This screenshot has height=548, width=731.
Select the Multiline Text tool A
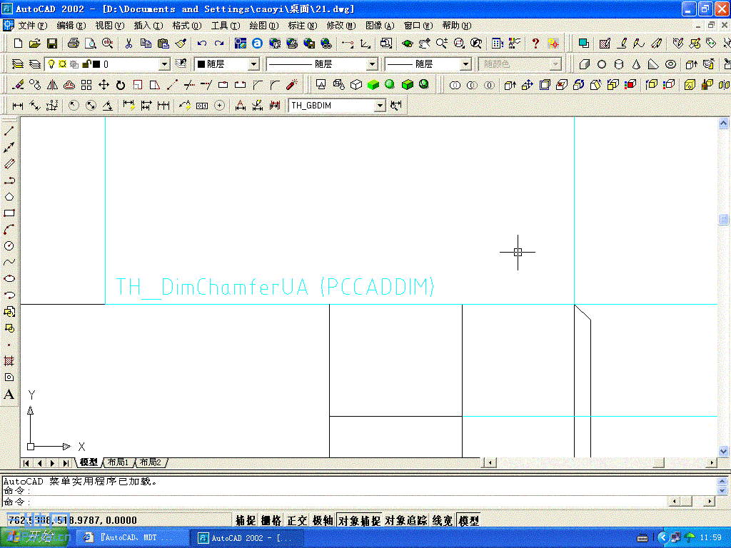[9, 394]
